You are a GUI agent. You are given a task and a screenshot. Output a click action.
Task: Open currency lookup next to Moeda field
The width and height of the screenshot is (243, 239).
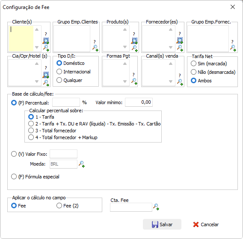coord(82,164)
